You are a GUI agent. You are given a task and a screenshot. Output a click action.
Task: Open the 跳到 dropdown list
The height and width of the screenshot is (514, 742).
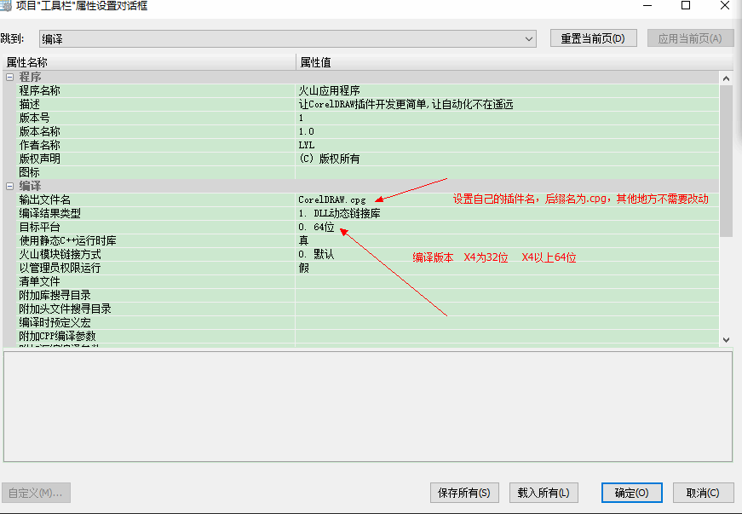pyautogui.click(x=529, y=39)
